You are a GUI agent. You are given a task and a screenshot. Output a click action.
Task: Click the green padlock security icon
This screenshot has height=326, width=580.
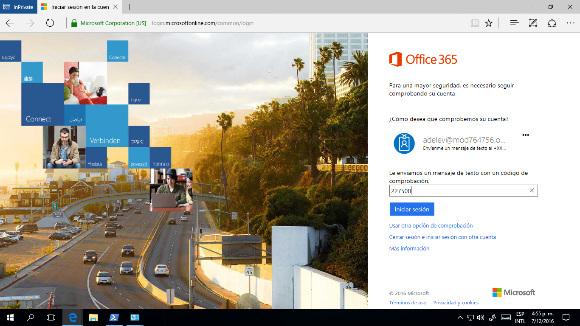[x=74, y=23]
